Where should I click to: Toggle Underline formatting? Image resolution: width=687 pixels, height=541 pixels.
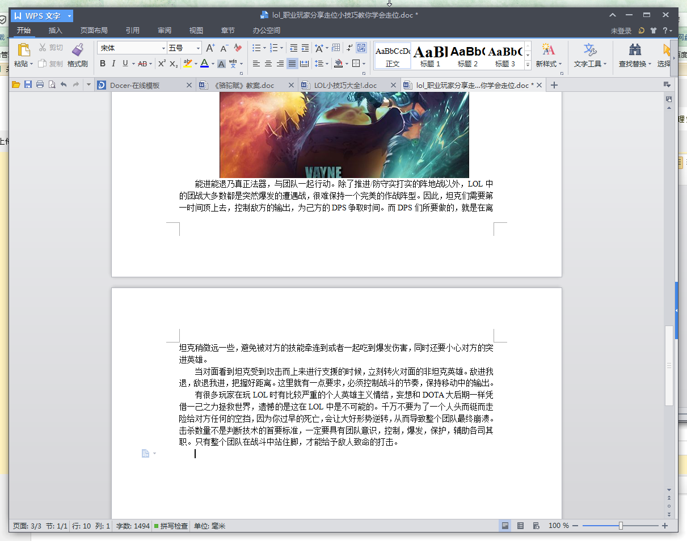(125, 64)
